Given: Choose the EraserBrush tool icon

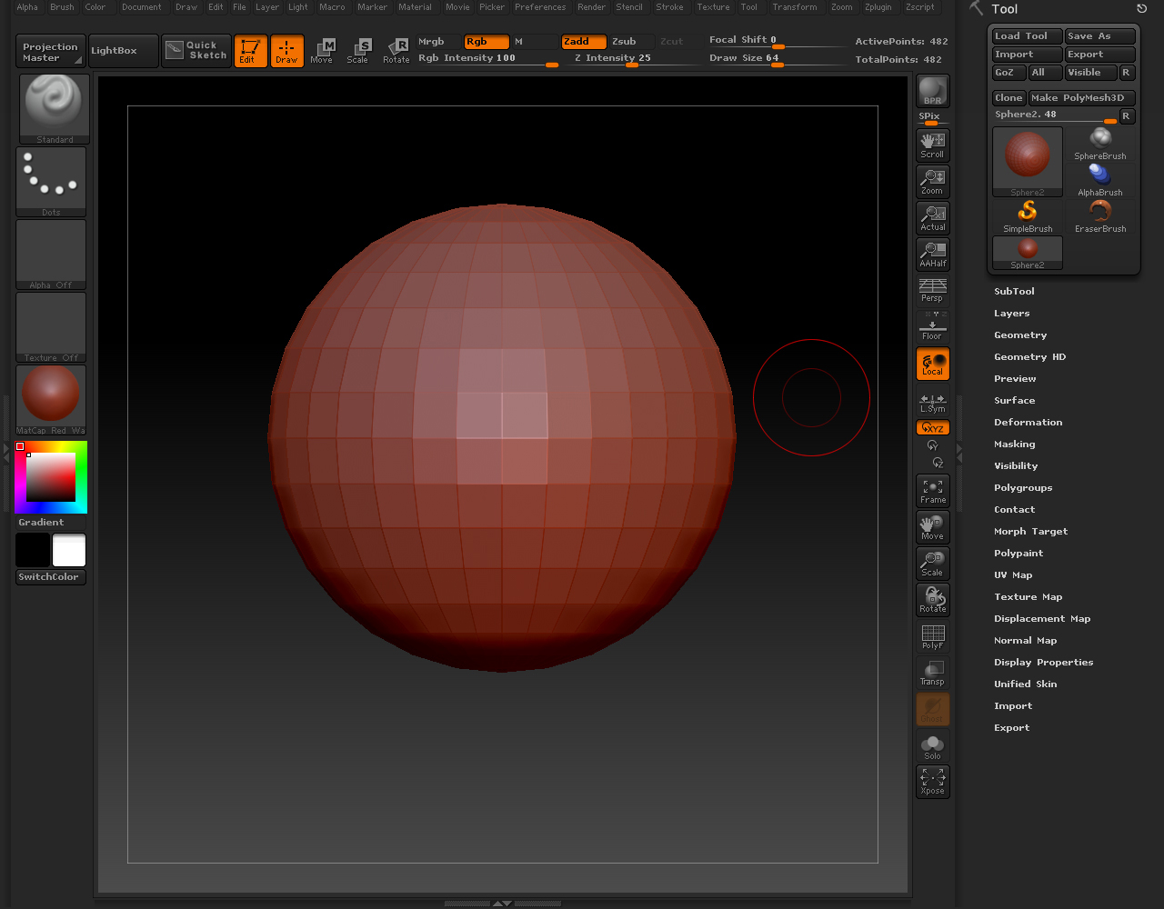Looking at the screenshot, I should pyautogui.click(x=1100, y=216).
